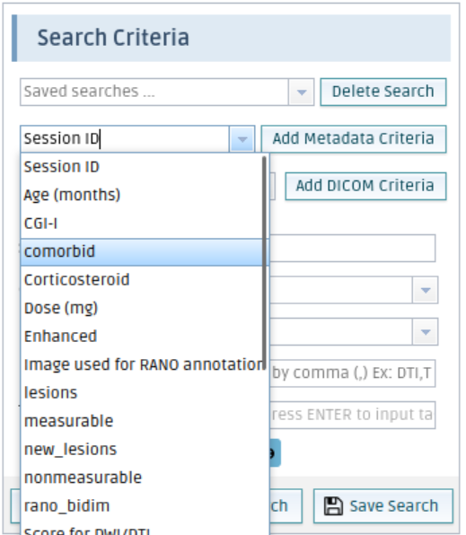Click Add Metadata Criteria button
Image resolution: width=466 pixels, height=535 pixels.
(354, 138)
